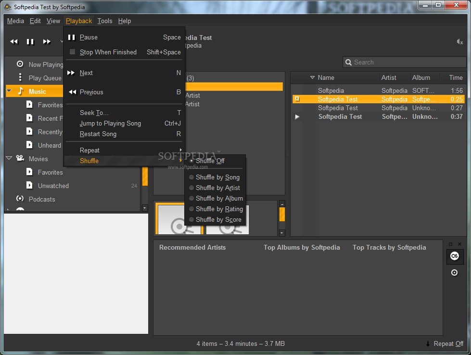This screenshot has width=471, height=355.
Task: Click the Banshee app icon in title bar
Action: (8, 7)
